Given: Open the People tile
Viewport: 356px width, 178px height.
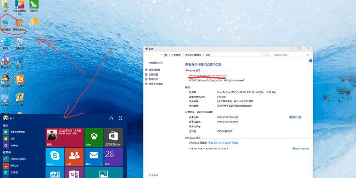Looking at the screenshot, I should tap(74, 157).
